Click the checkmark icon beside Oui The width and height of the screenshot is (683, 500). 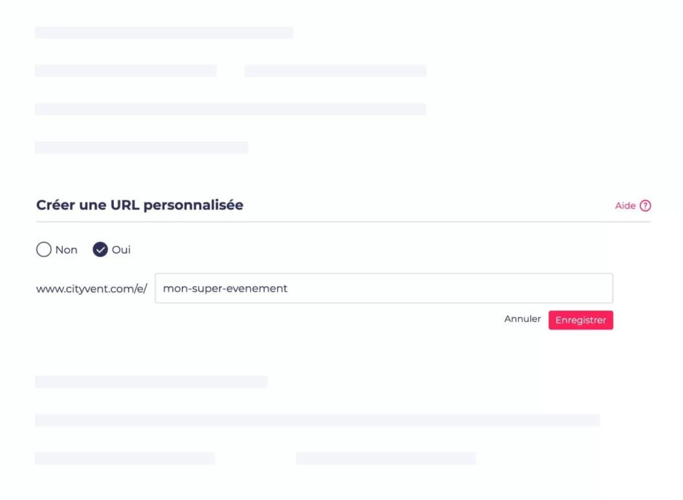(100, 249)
